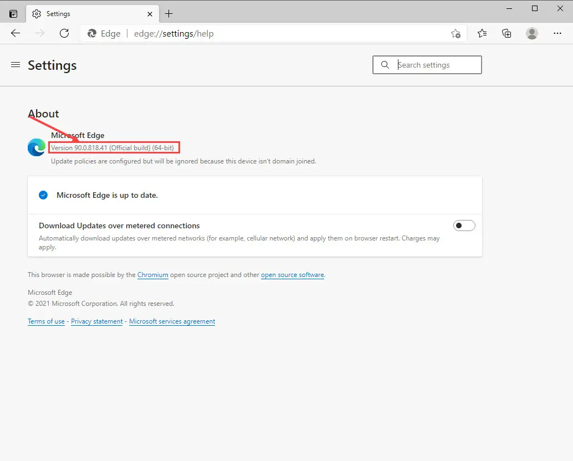The height and width of the screenshot is (461, 573).
Task: Add this page to favorites
Action: 456,34
